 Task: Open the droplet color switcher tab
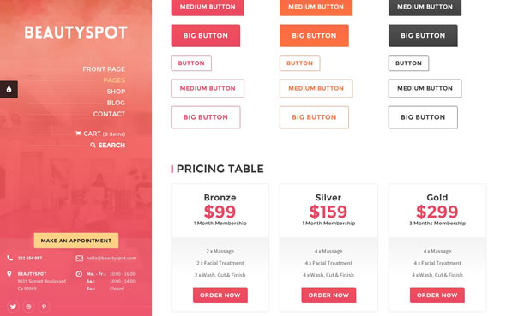9,89
